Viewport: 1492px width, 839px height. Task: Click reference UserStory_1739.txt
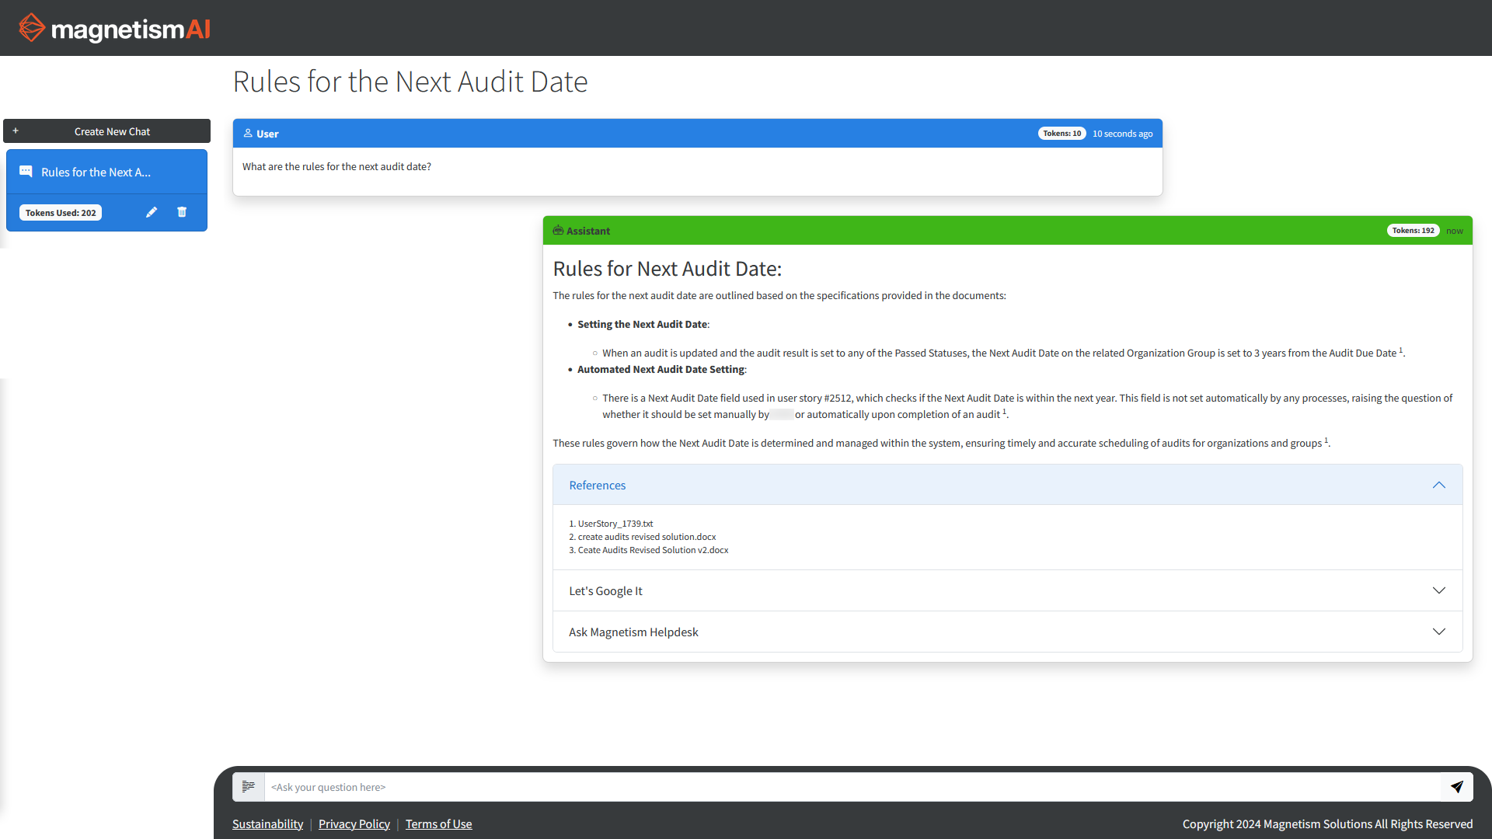point(615,524)
